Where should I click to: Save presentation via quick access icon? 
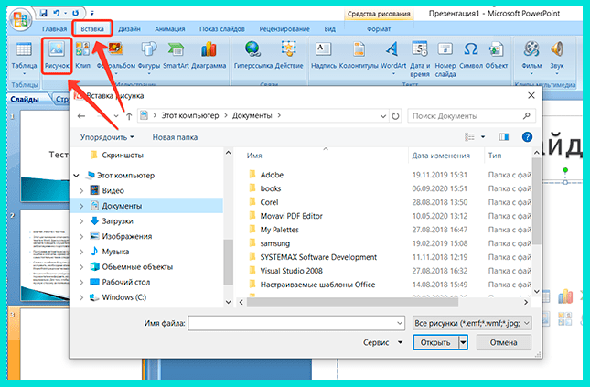pyautogui.click(x=44, y=13)
